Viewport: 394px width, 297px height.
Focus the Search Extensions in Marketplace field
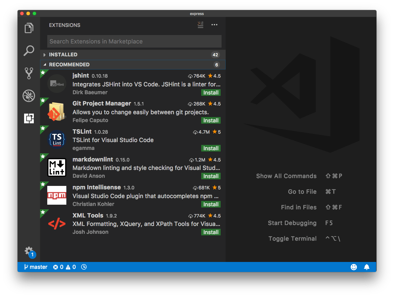(x=134, y=41)
